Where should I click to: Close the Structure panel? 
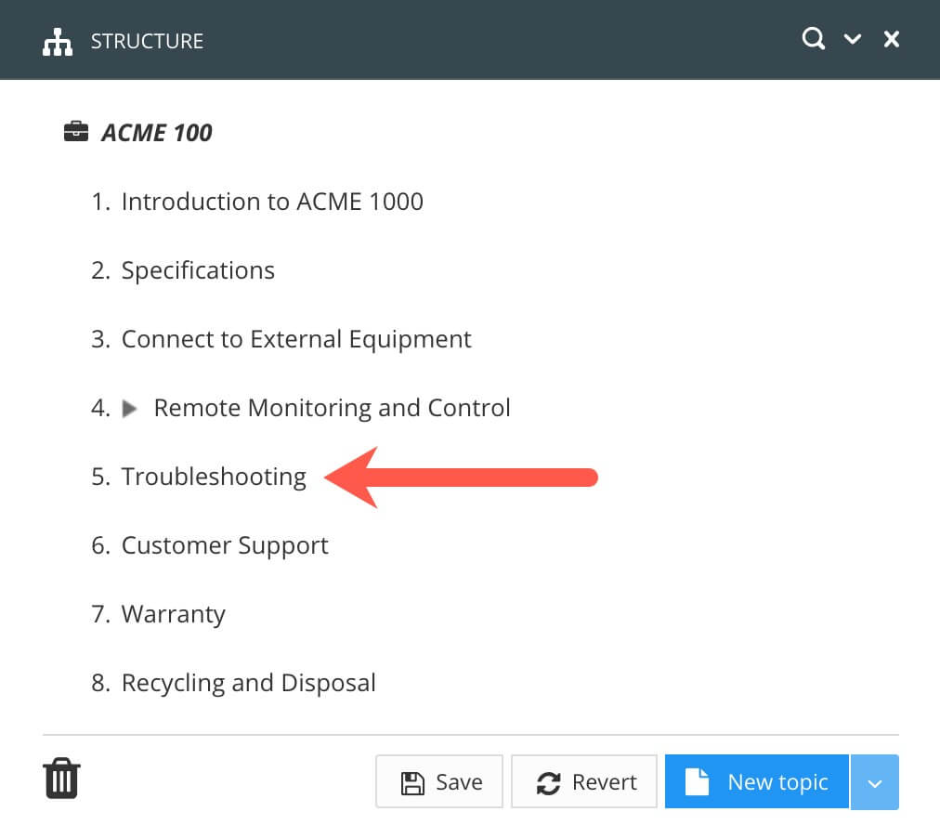click(x=892, y=39)
